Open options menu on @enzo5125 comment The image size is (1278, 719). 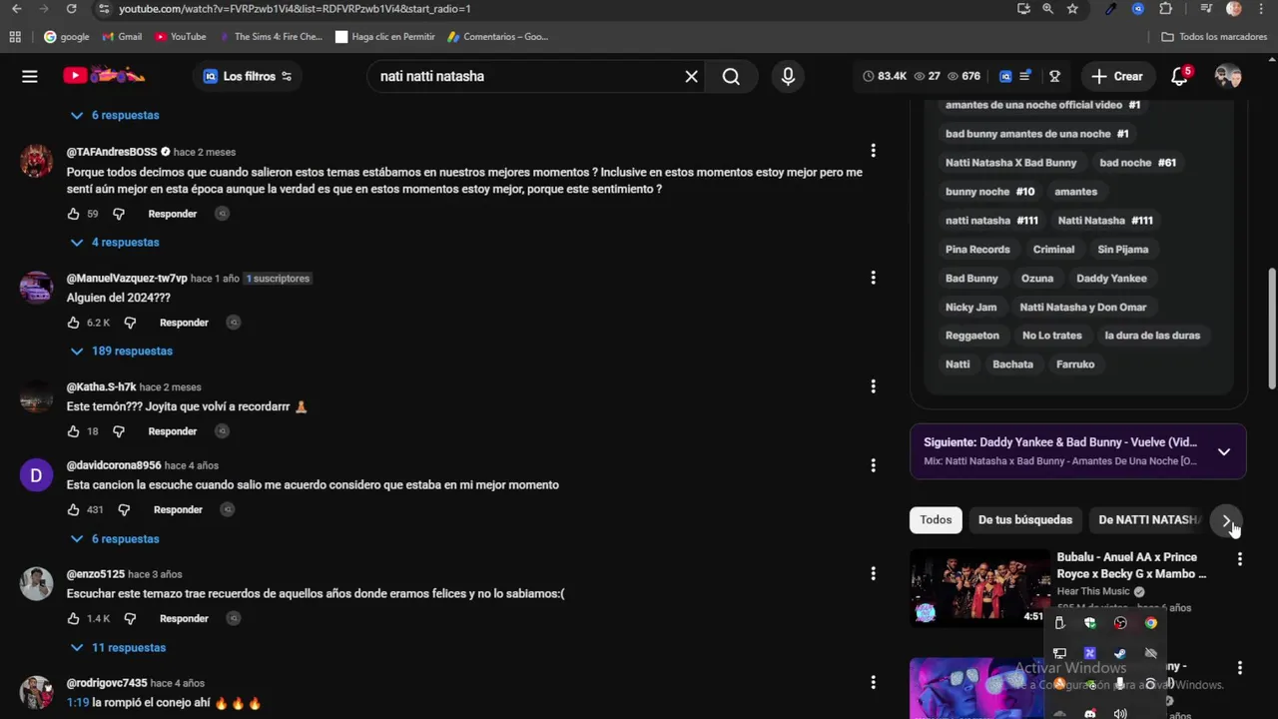(873, 573)
